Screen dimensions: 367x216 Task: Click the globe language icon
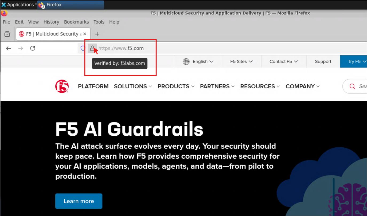coord(186,61)
